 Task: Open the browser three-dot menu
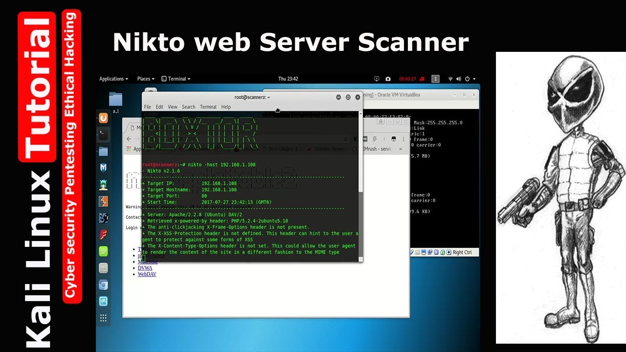(x=402, y=139)
